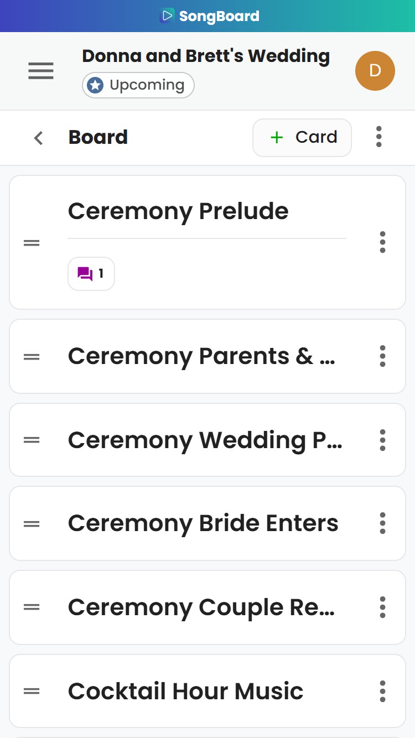Open Cocktail Hour Music kebab menu
Viewport: 415px width, 738px height.
click(x=382, y=692)
